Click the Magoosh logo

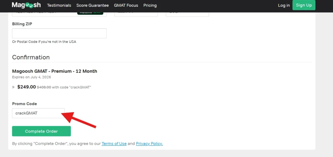pyautogui.click(x=26, y=5)
